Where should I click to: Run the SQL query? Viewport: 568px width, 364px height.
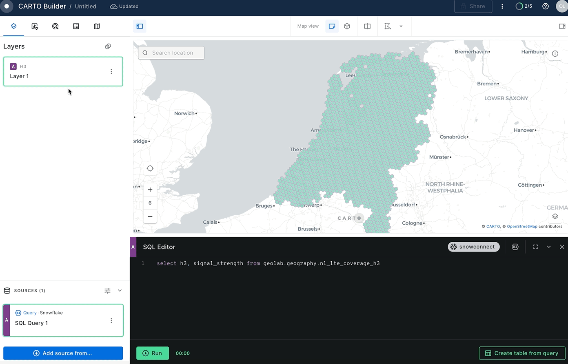[152, 353]
